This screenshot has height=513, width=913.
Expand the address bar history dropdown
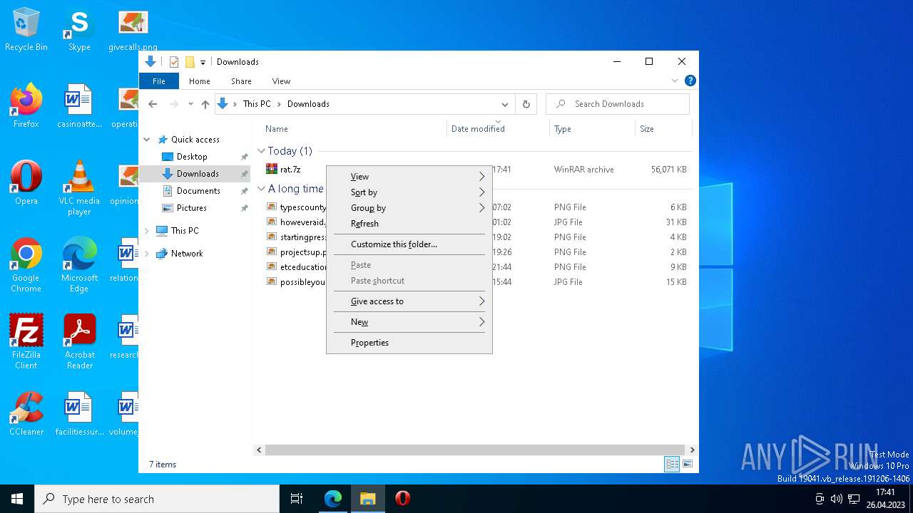(504, 104)
